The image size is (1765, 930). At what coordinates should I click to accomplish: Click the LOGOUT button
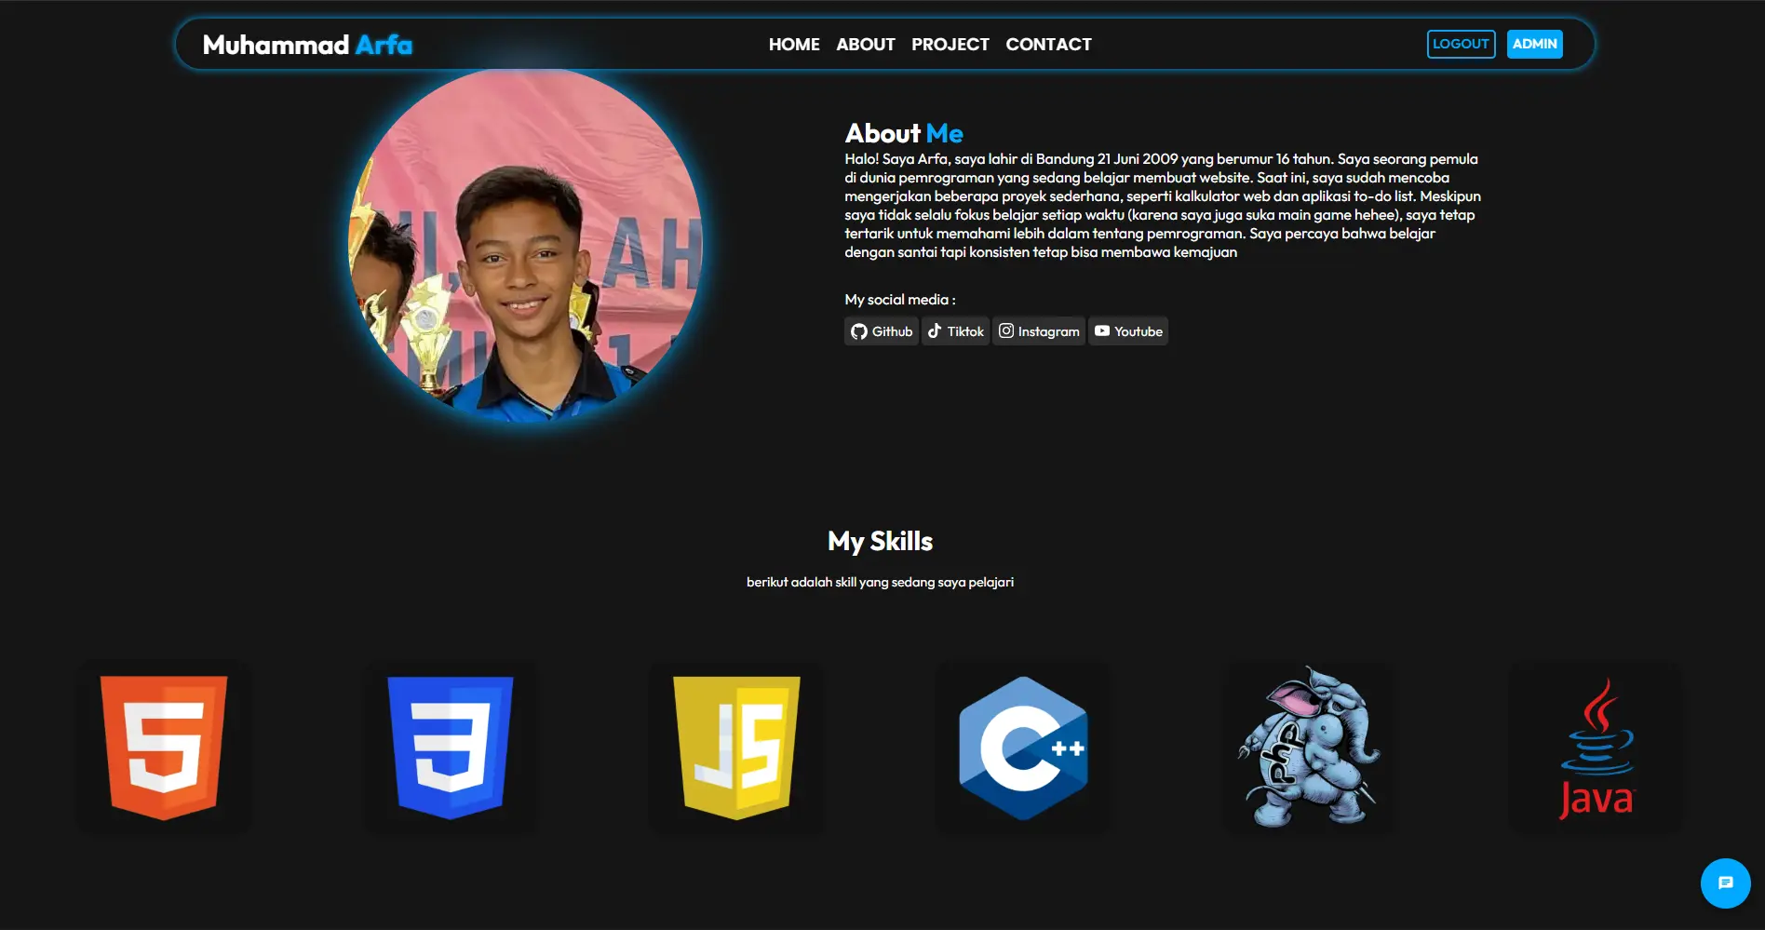coord(1461,44)
